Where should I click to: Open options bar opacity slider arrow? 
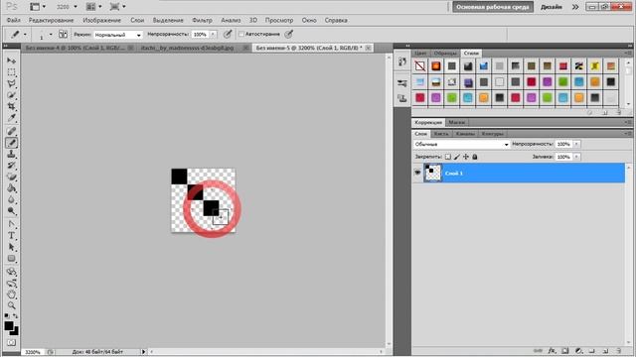(213, 35)
